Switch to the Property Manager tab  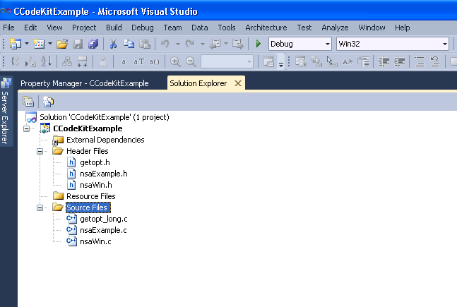click(x=85, y=83)
